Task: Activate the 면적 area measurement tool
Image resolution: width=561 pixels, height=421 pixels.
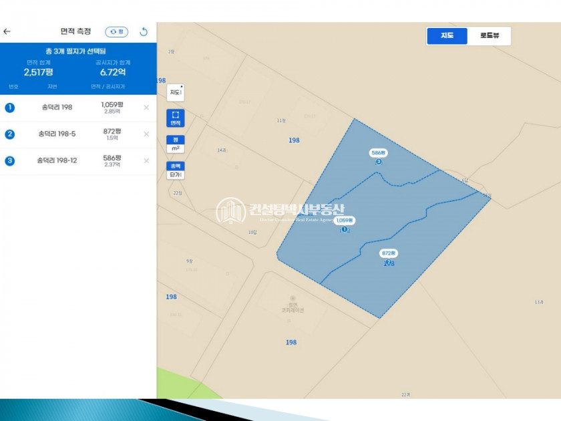Action: 175,118
